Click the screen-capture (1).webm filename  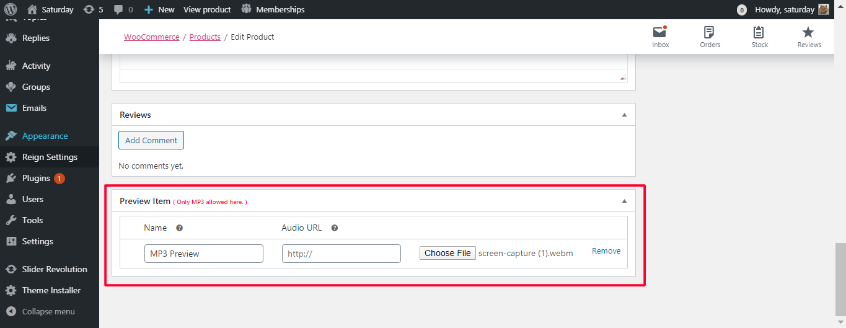tap(526, 253)
